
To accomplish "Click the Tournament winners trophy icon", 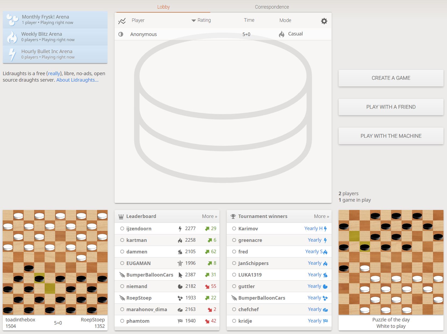I will click(x=233, y=216).
